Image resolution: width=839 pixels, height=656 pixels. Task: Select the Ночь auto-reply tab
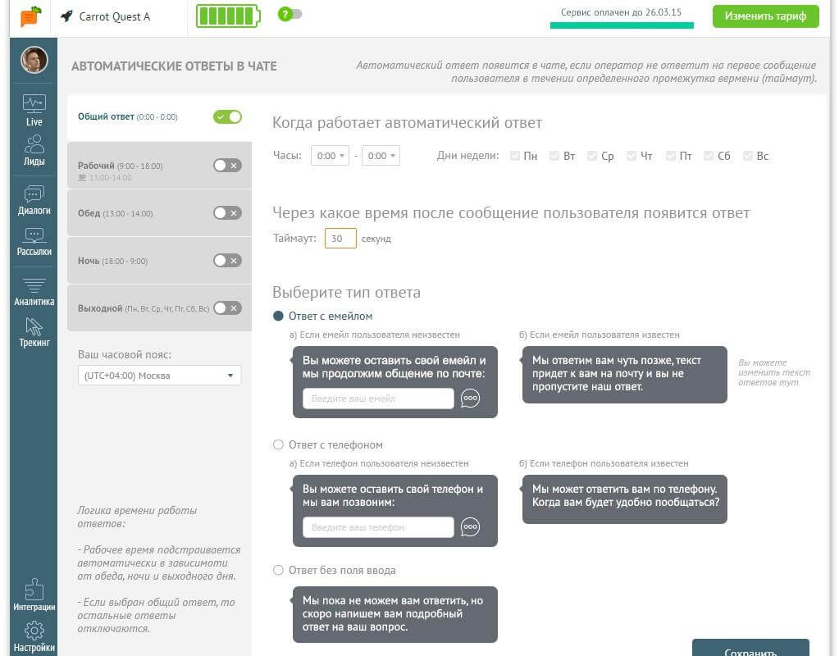coord(139,261)
